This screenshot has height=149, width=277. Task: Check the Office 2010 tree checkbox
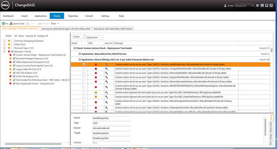(12, 44)
